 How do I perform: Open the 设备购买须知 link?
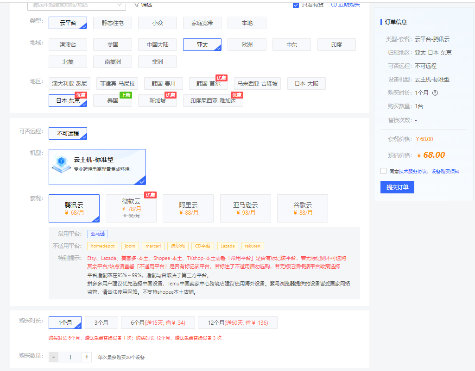click(445, 172)
